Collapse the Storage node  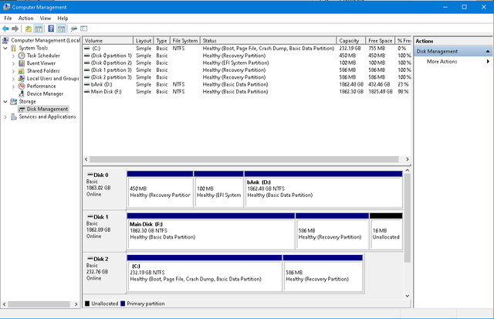click(5, 101)
